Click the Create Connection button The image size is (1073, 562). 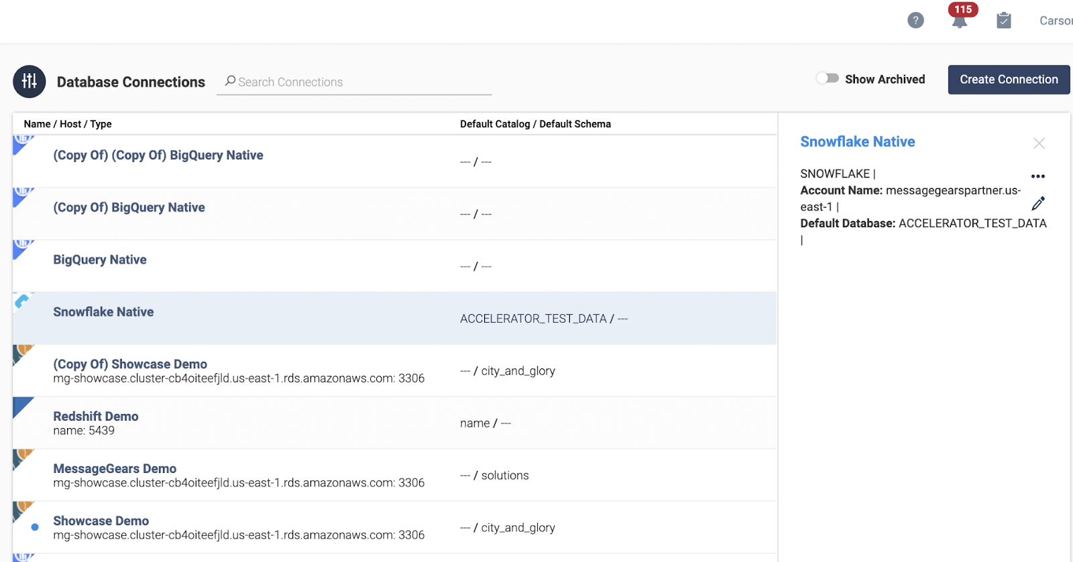click(1009, 80)
